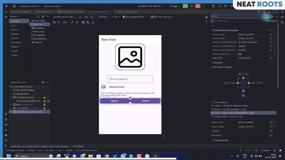This screenshot has height=160, width=285.
Task: Open the app run configuration dropdown
Action: (x=175, y=6)
